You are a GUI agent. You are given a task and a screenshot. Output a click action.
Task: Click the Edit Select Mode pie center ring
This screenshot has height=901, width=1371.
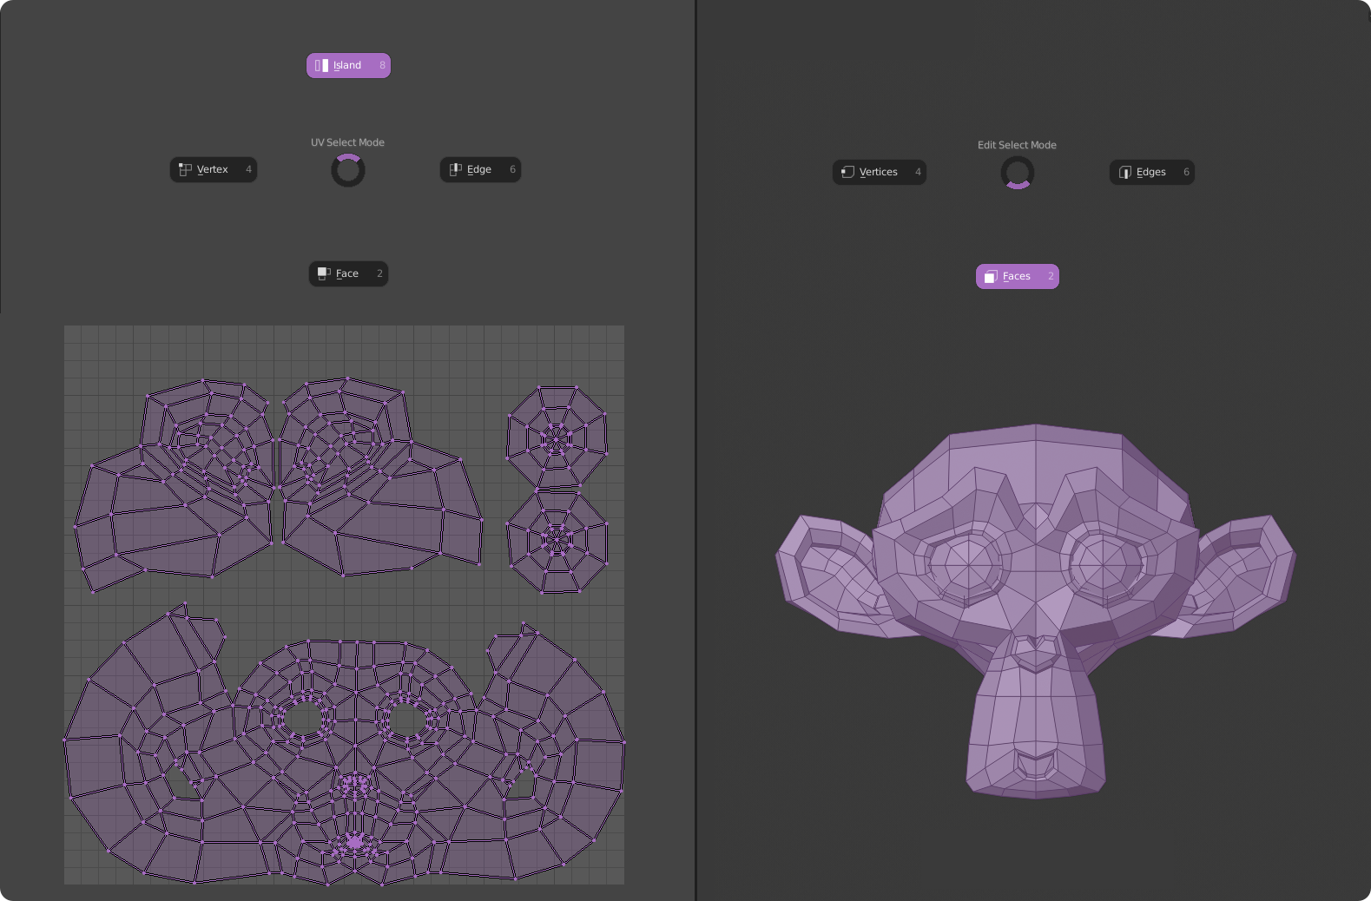(x=1017, y=174)
